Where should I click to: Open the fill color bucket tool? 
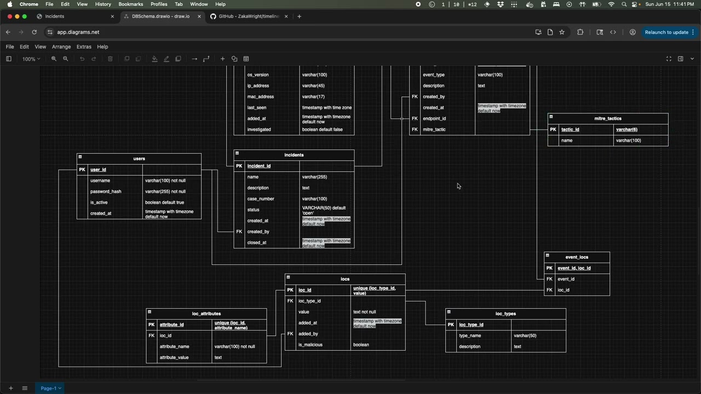click(x=154, y=59)
